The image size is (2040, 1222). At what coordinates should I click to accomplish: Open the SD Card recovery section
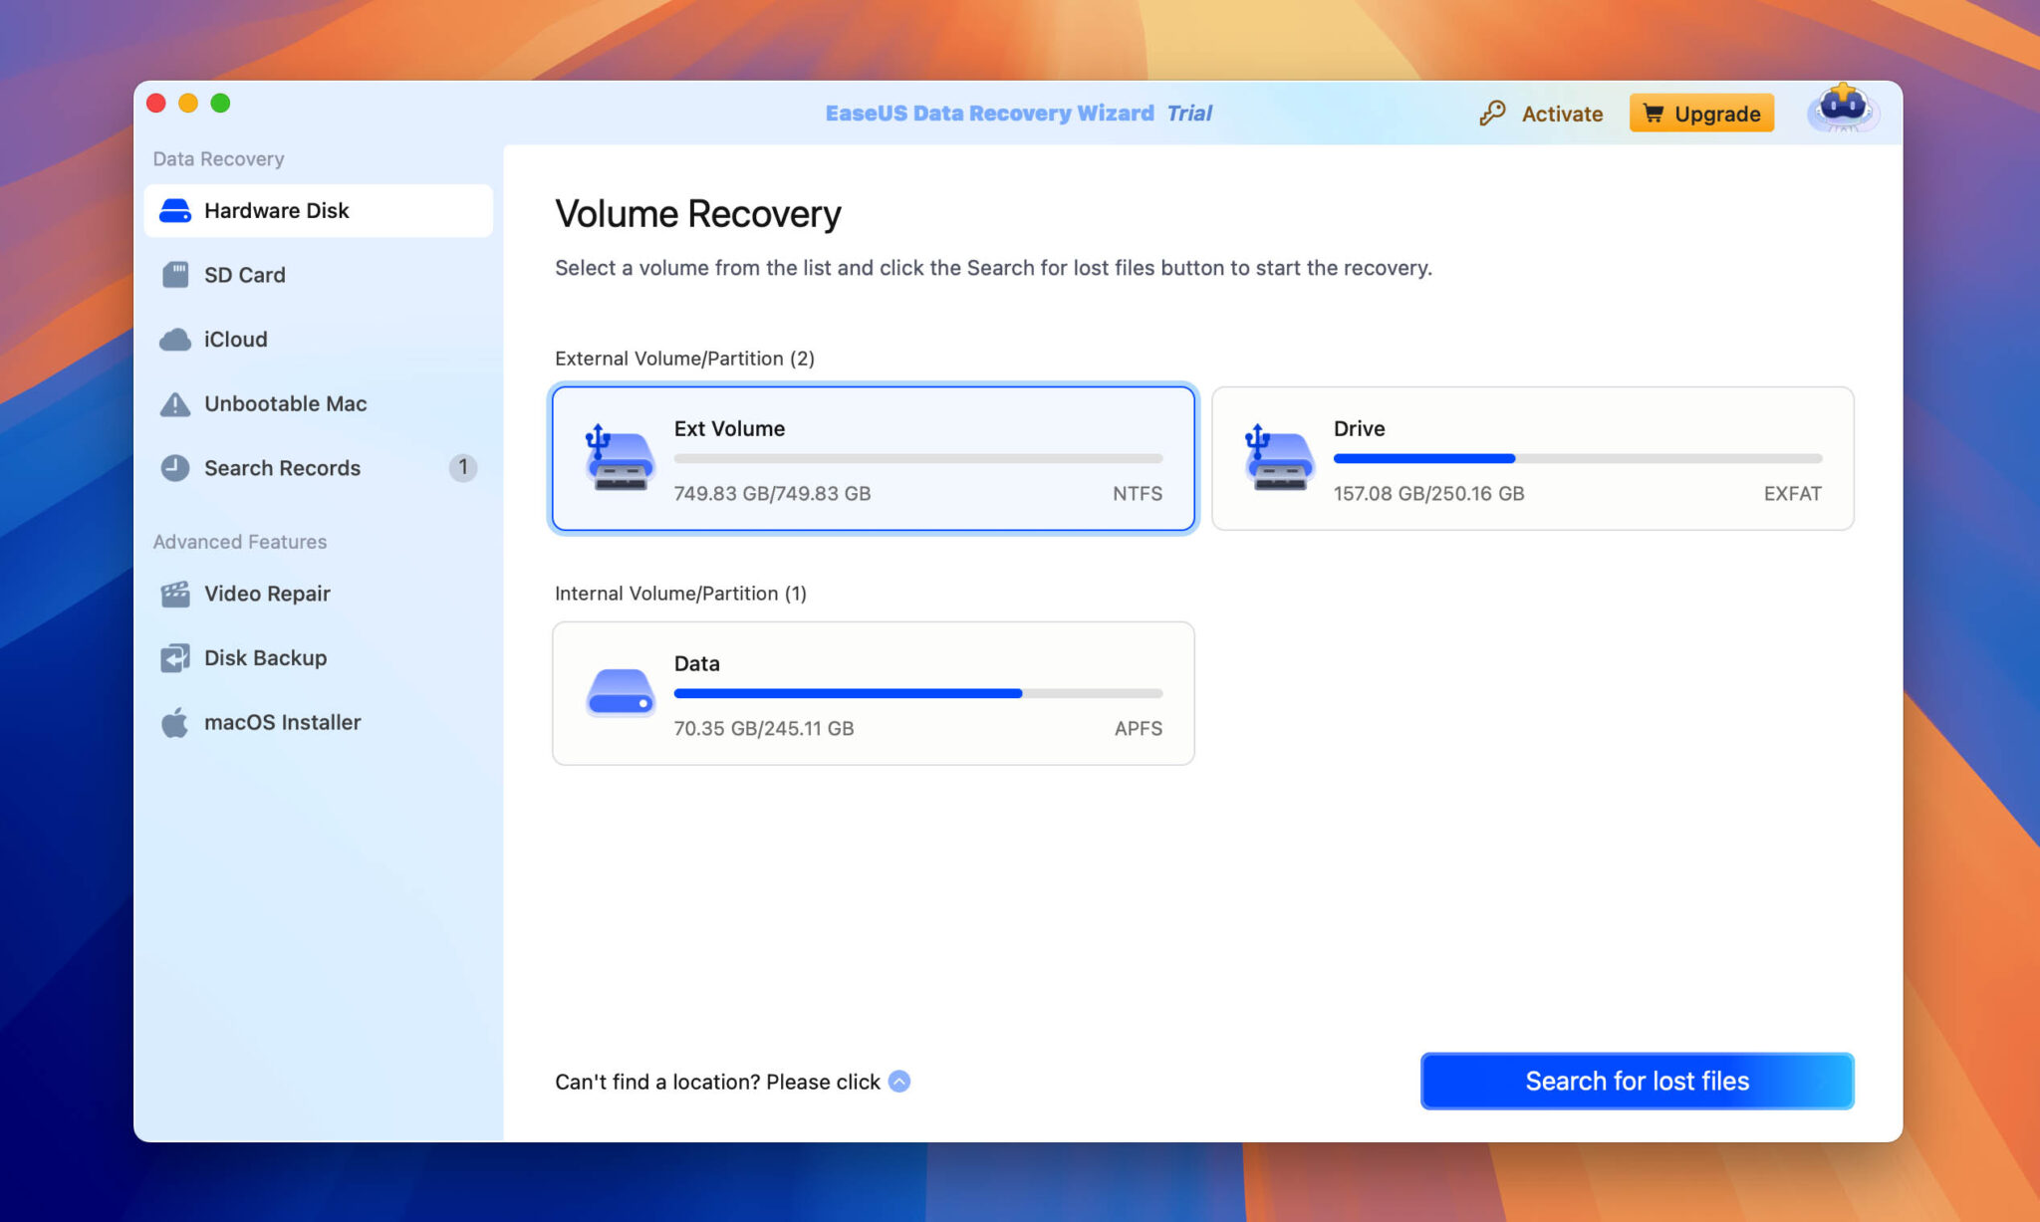[244, 275]
